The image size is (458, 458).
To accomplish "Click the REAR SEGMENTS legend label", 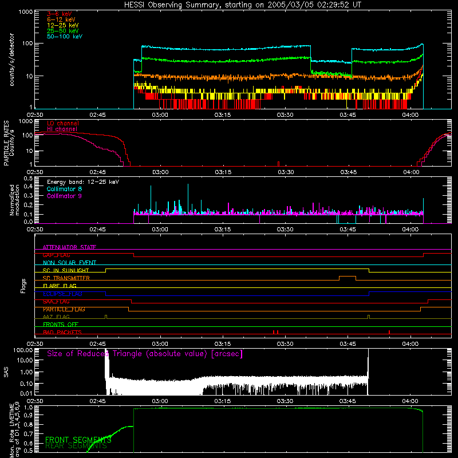I will pyautogui.click(x=76, y=446).
